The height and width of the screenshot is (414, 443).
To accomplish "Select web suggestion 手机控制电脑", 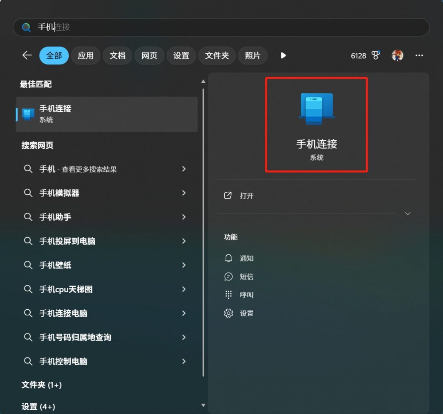I will 107,361.
